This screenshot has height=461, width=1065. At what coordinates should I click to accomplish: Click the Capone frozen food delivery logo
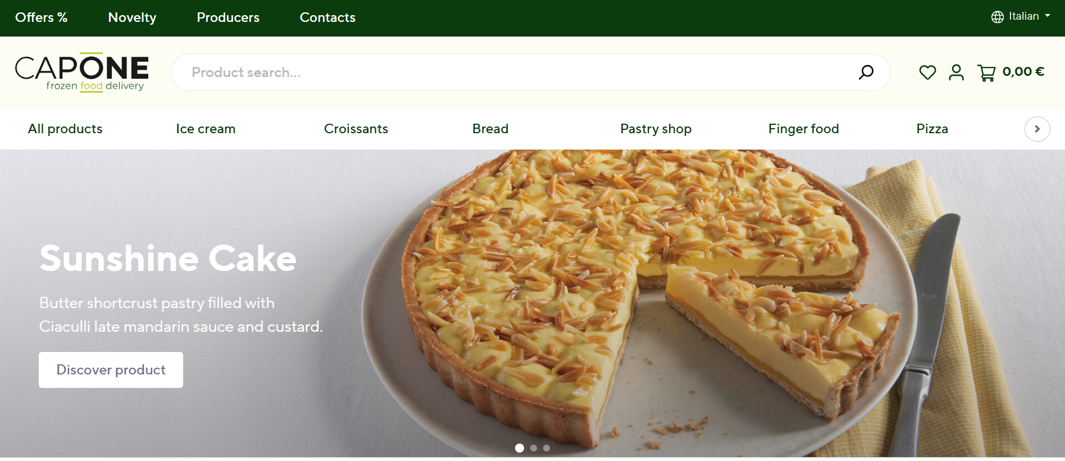click(82, 72)
